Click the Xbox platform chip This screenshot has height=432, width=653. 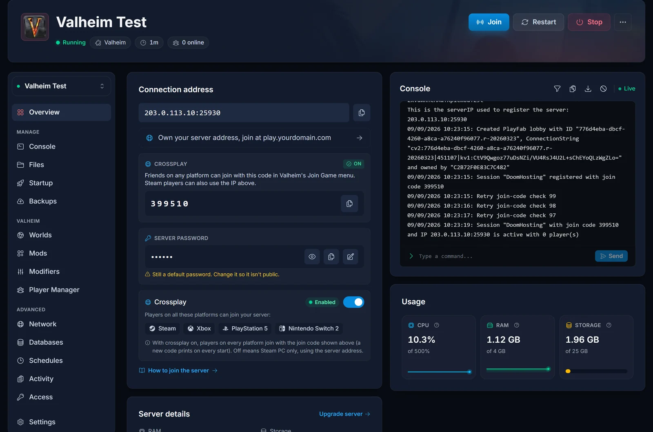199,328
